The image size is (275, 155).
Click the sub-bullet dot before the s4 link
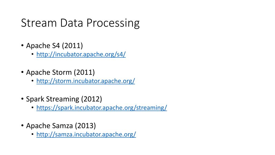pyautogui.click(x=32, y=55)
